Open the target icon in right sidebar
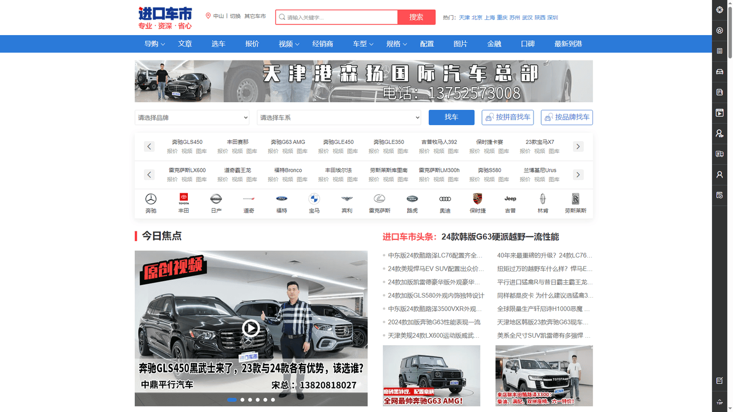733x412 pixels. (719, 10)
